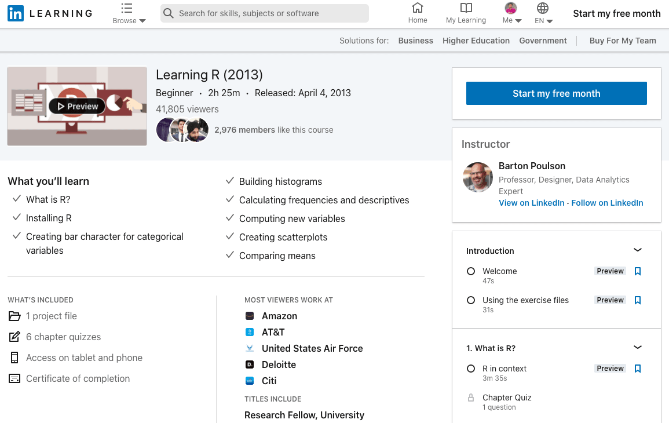Open the Browse menu

pyautogui.click(x=129, y=14)
